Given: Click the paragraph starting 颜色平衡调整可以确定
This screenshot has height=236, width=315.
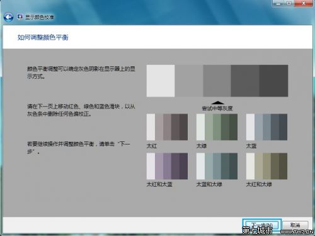Looking at the screenshot, I should (x=81, y=73).
